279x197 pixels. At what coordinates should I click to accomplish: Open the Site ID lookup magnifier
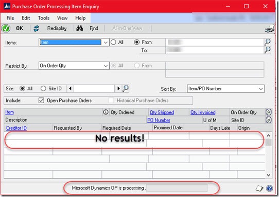tap(125, 88)
